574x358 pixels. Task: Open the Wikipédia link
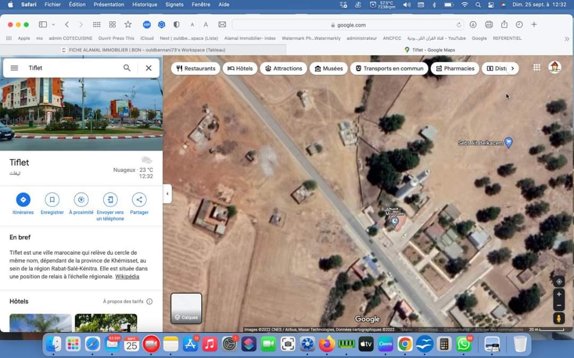[127, 276]
